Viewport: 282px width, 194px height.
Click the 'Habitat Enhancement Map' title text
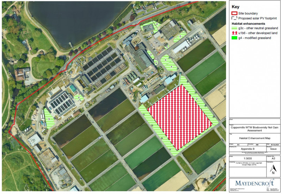255,138
